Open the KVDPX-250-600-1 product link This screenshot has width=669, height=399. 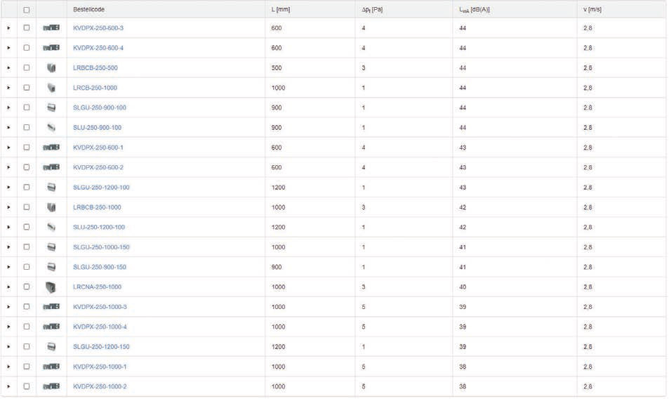98,148
